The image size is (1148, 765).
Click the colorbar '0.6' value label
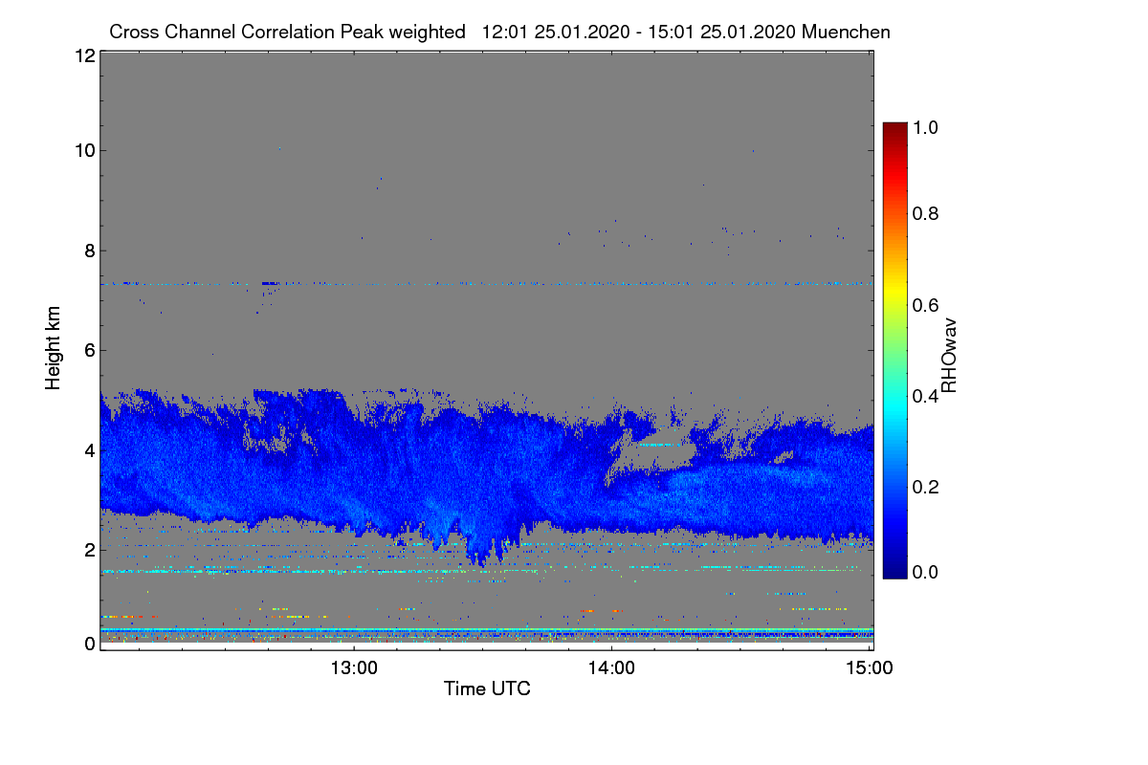coord(924,305)
